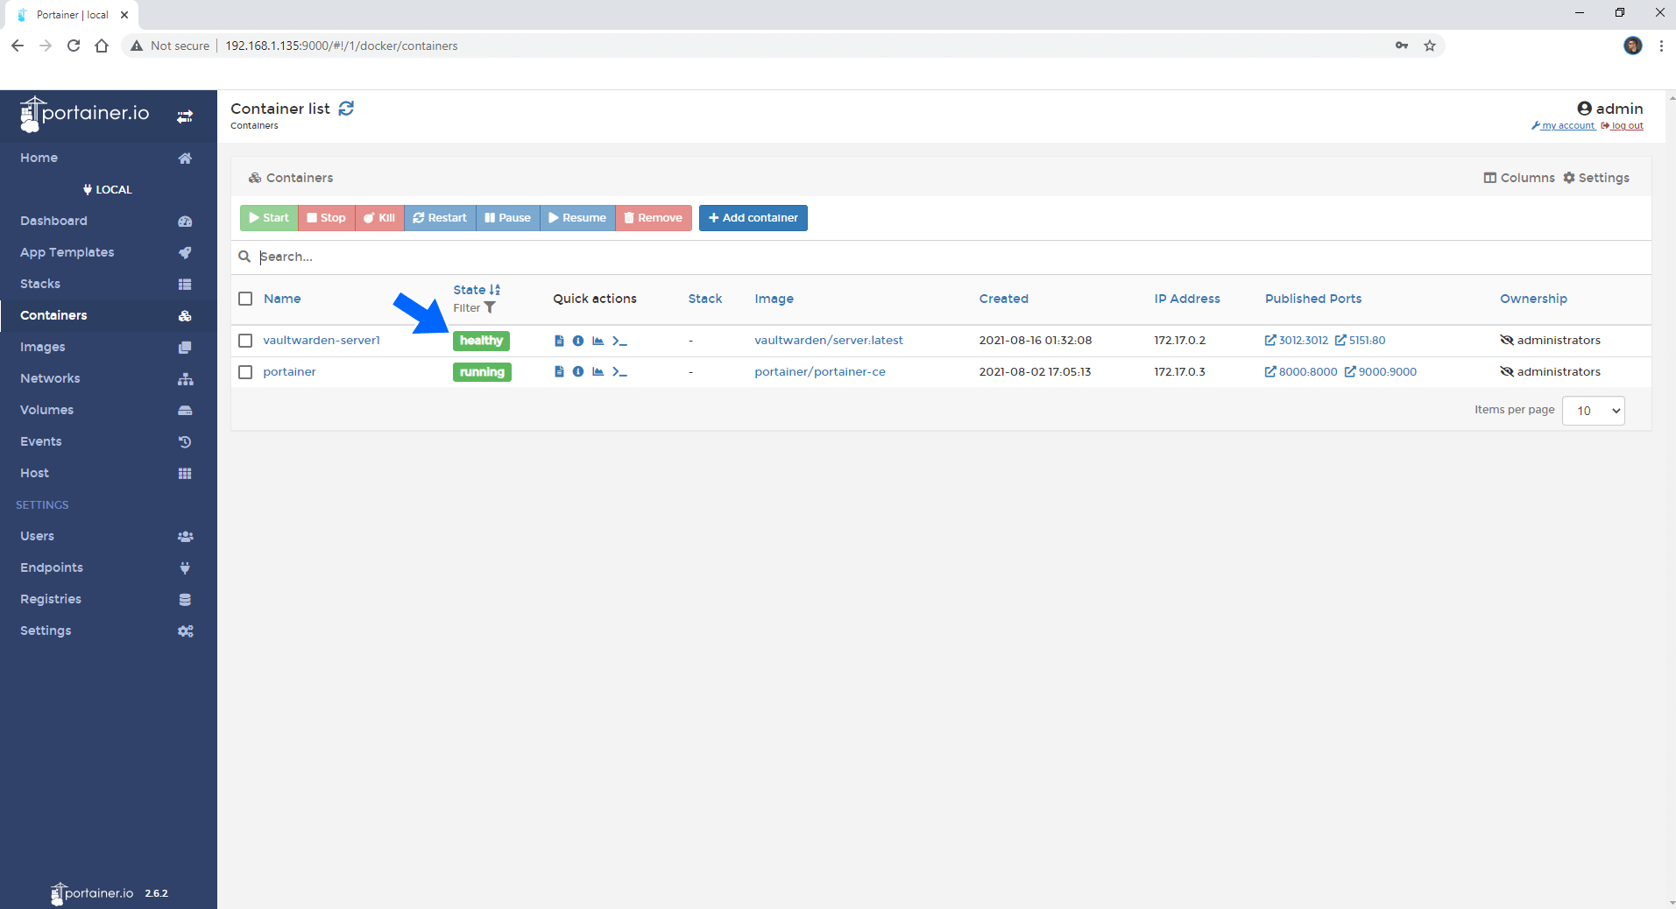Navigate to the Volumes section
The width and height of the screenshot is (1676, 909).
click(46, 410)
